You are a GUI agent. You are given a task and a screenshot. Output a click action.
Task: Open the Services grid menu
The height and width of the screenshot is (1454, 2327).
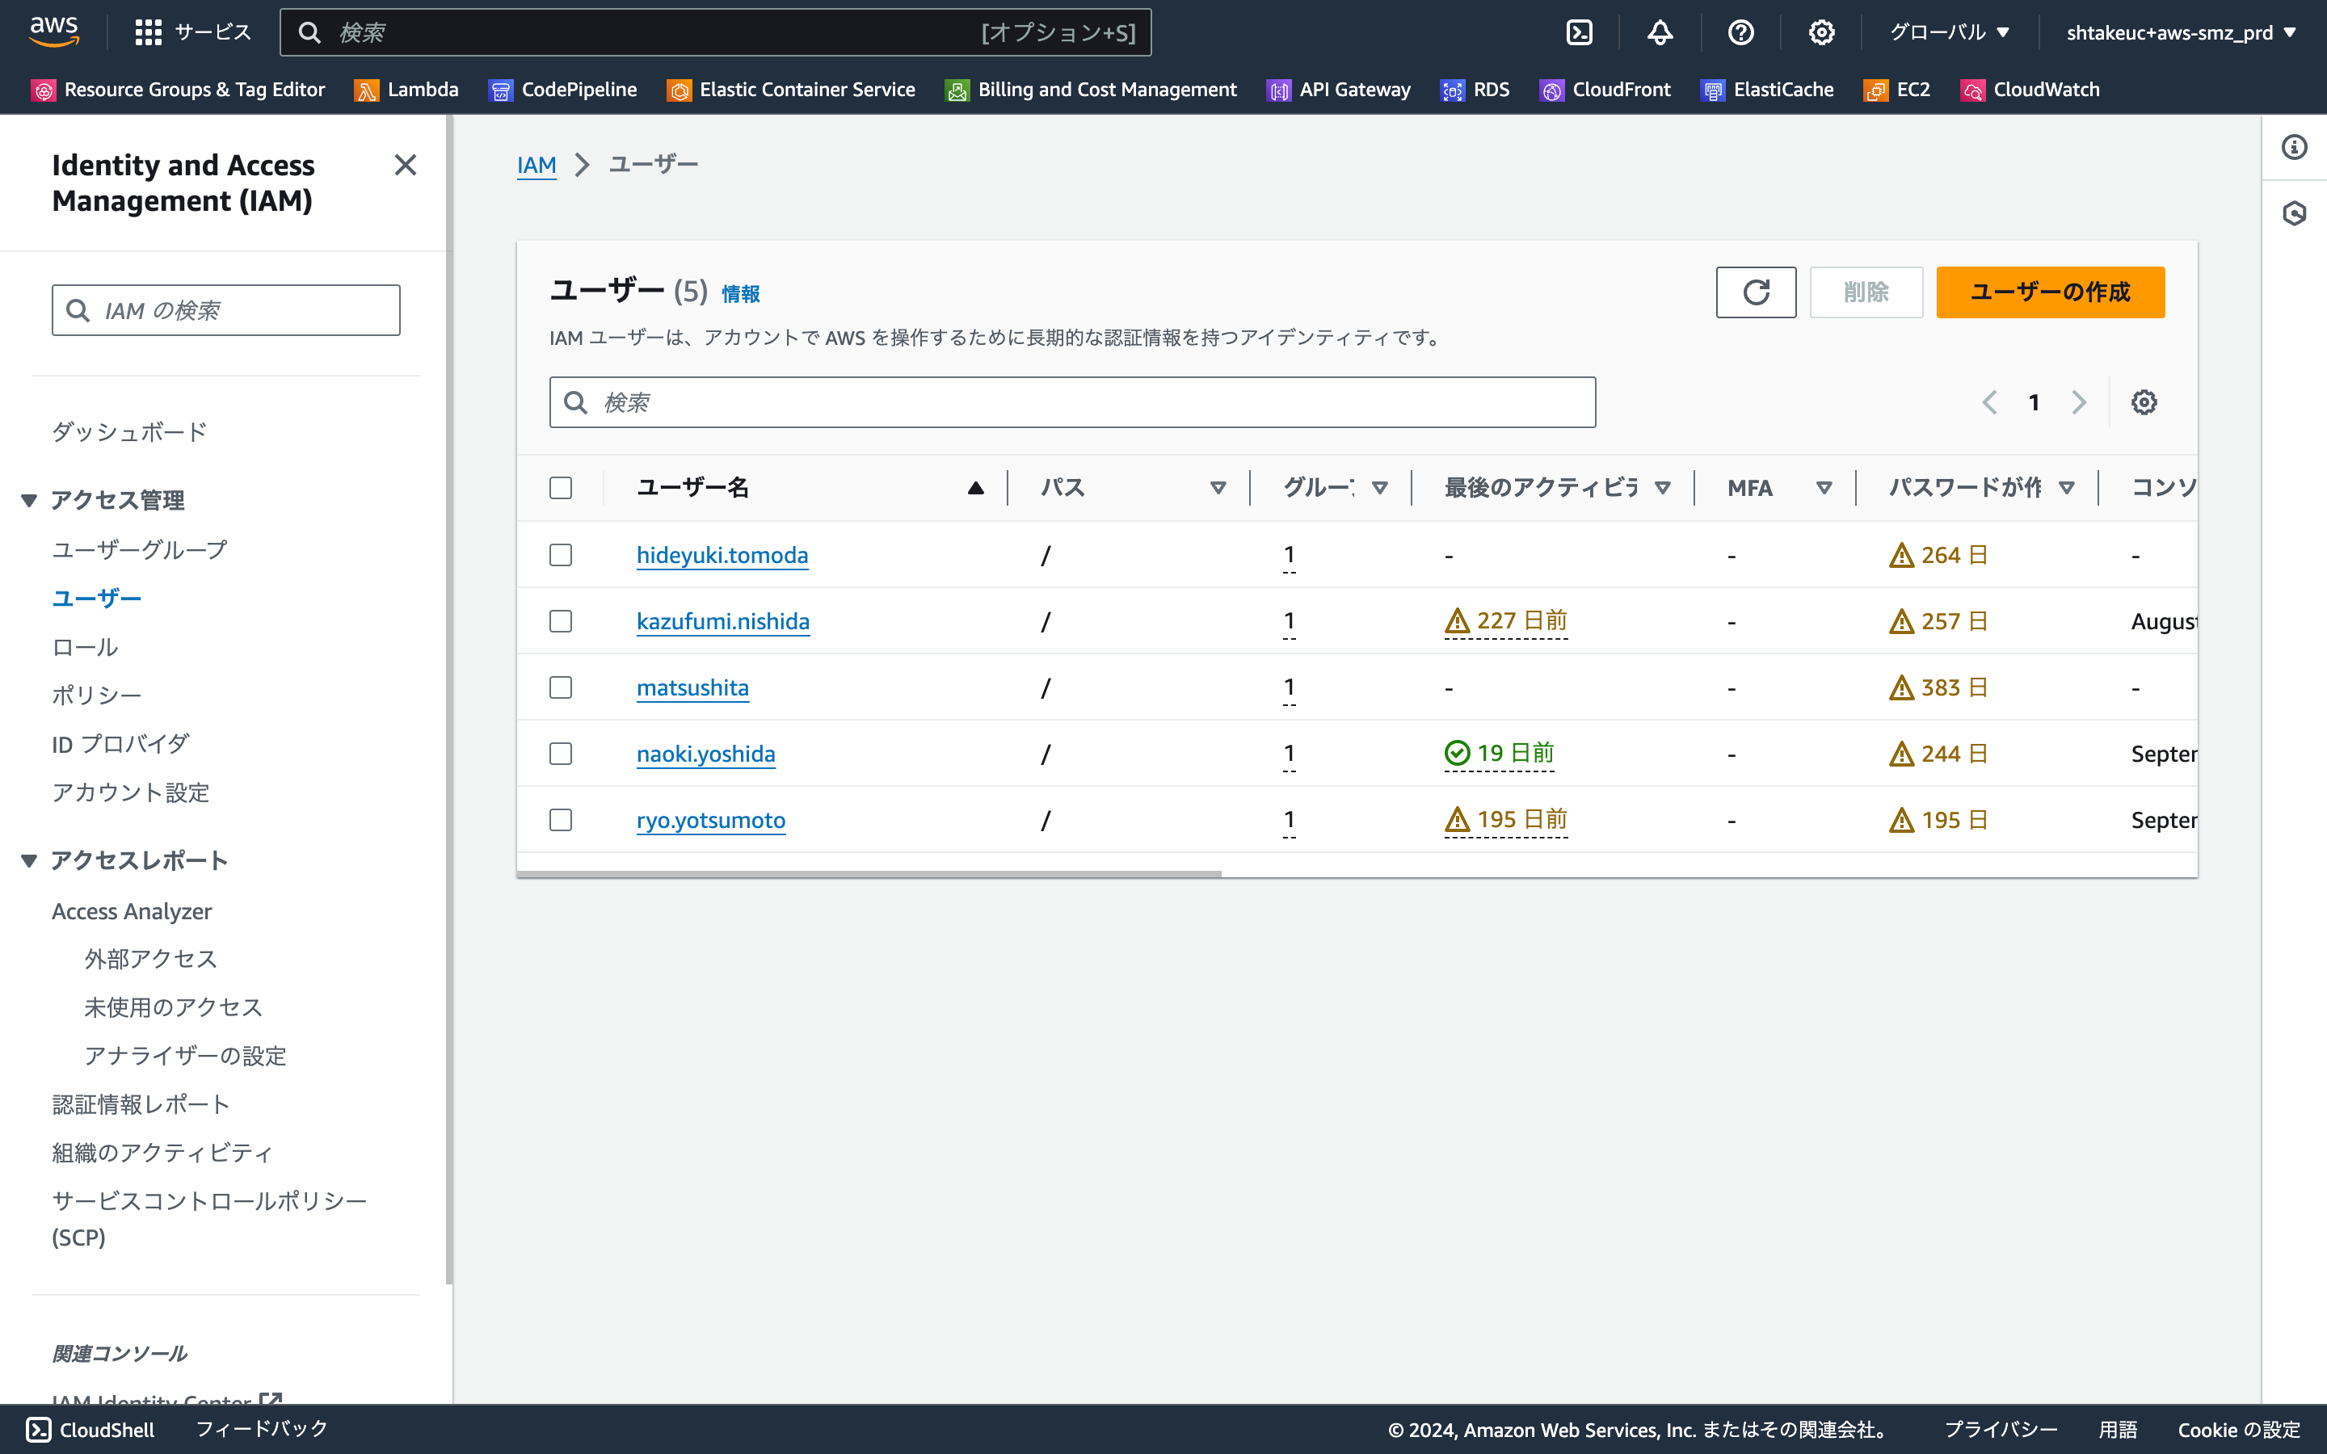192,32
